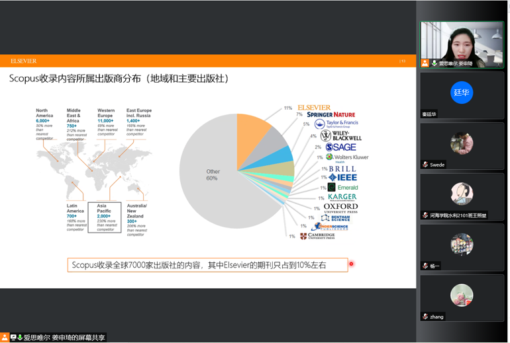Image resolution: width=510 pixels, height=343 pixels.
Task: Select the 河海学院 participant's avatar
Action: [462, 194]
